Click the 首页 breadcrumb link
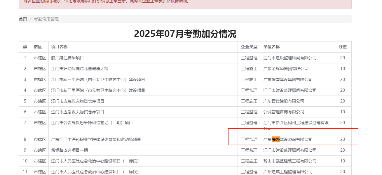382x175 pixels. (x=23, y=19)
